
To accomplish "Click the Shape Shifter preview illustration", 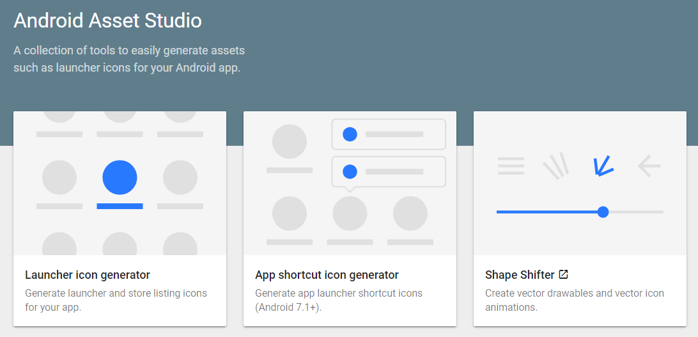I will click(x=580, y=183).
